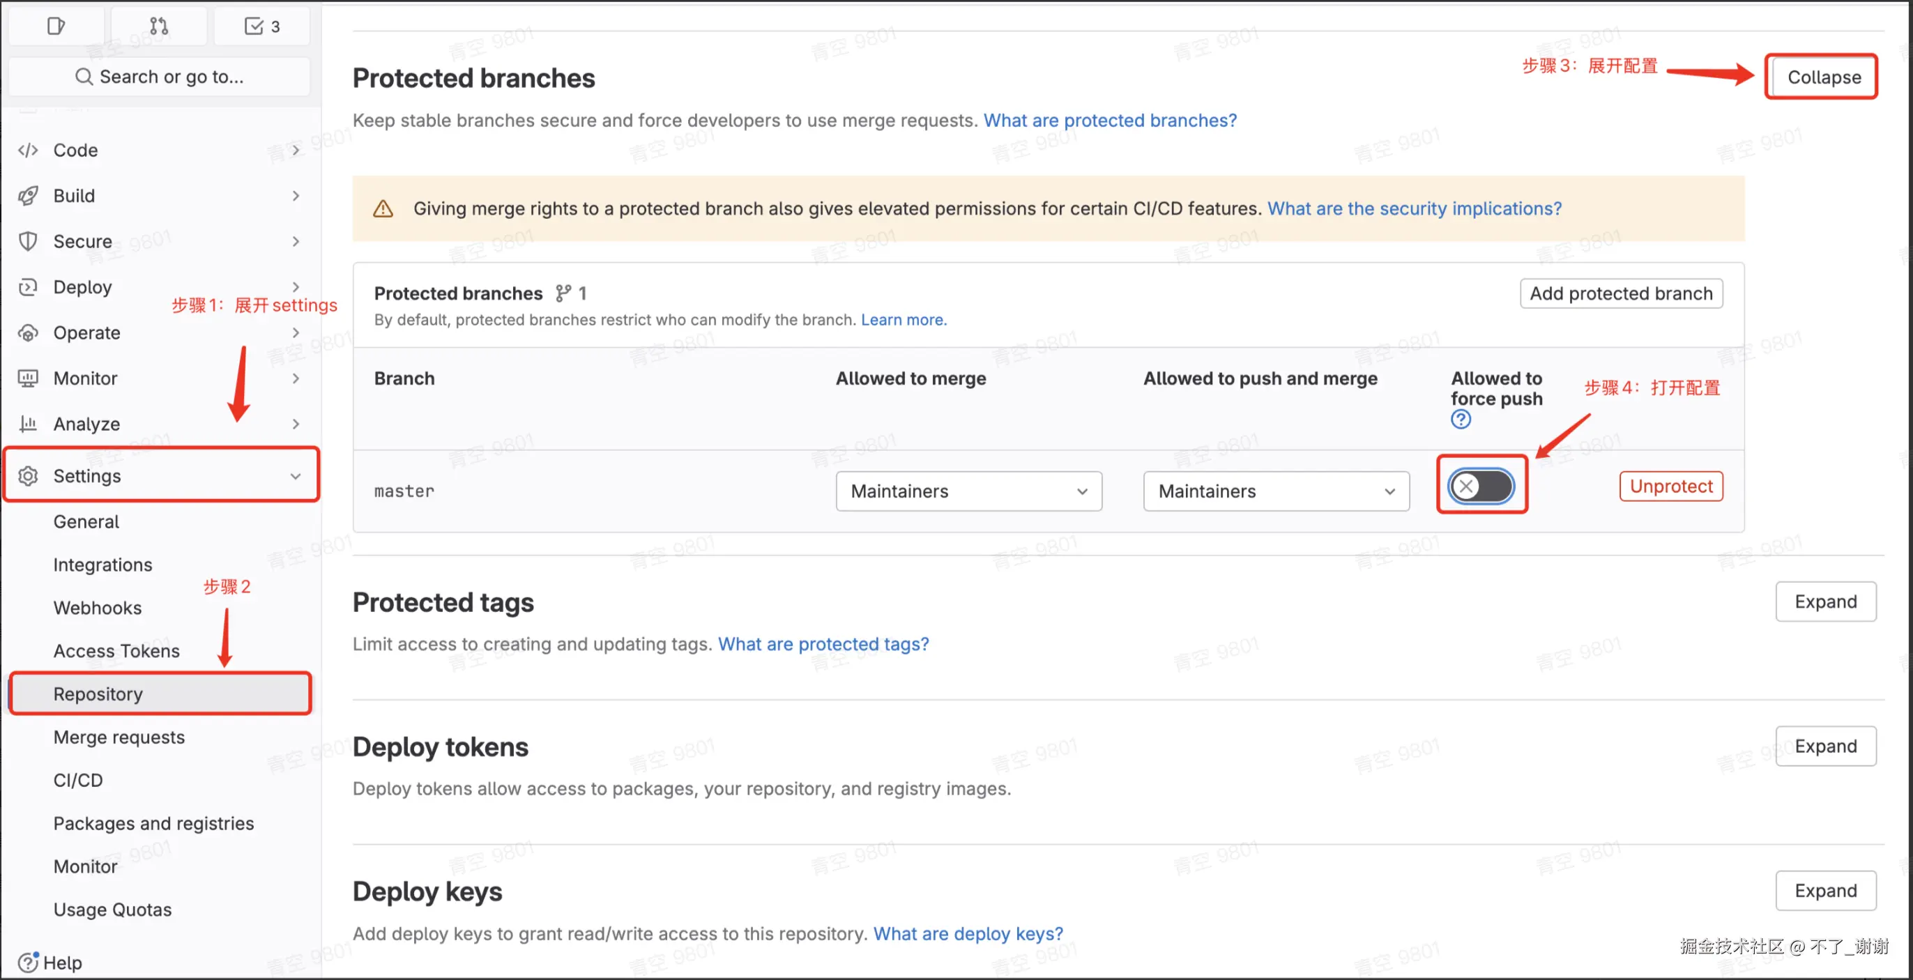Click the issues icon in top bar
Screen dimensions: 1913x980
56,26
